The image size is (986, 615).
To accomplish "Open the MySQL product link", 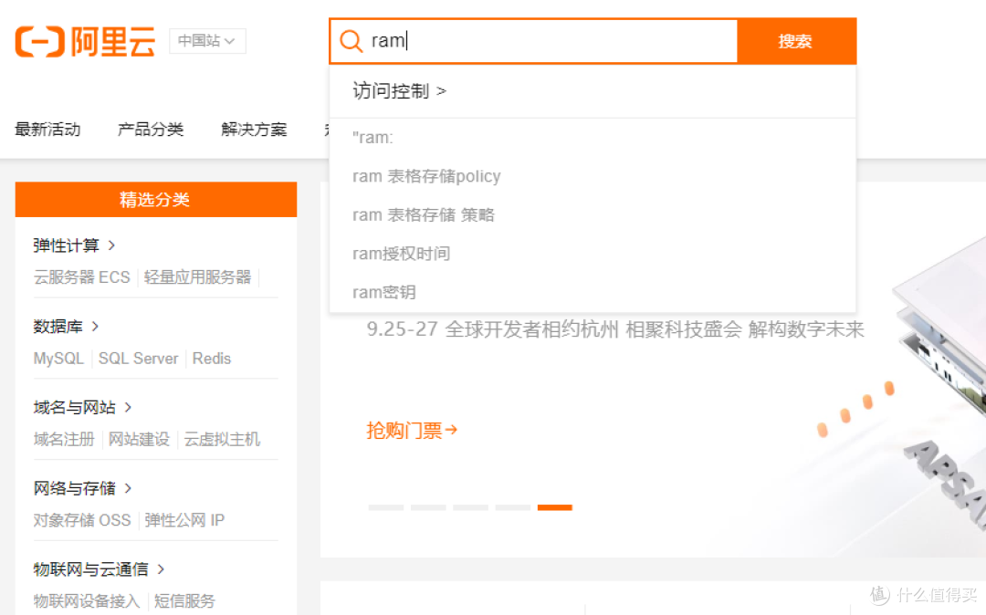I will click(x=58, y=358).
